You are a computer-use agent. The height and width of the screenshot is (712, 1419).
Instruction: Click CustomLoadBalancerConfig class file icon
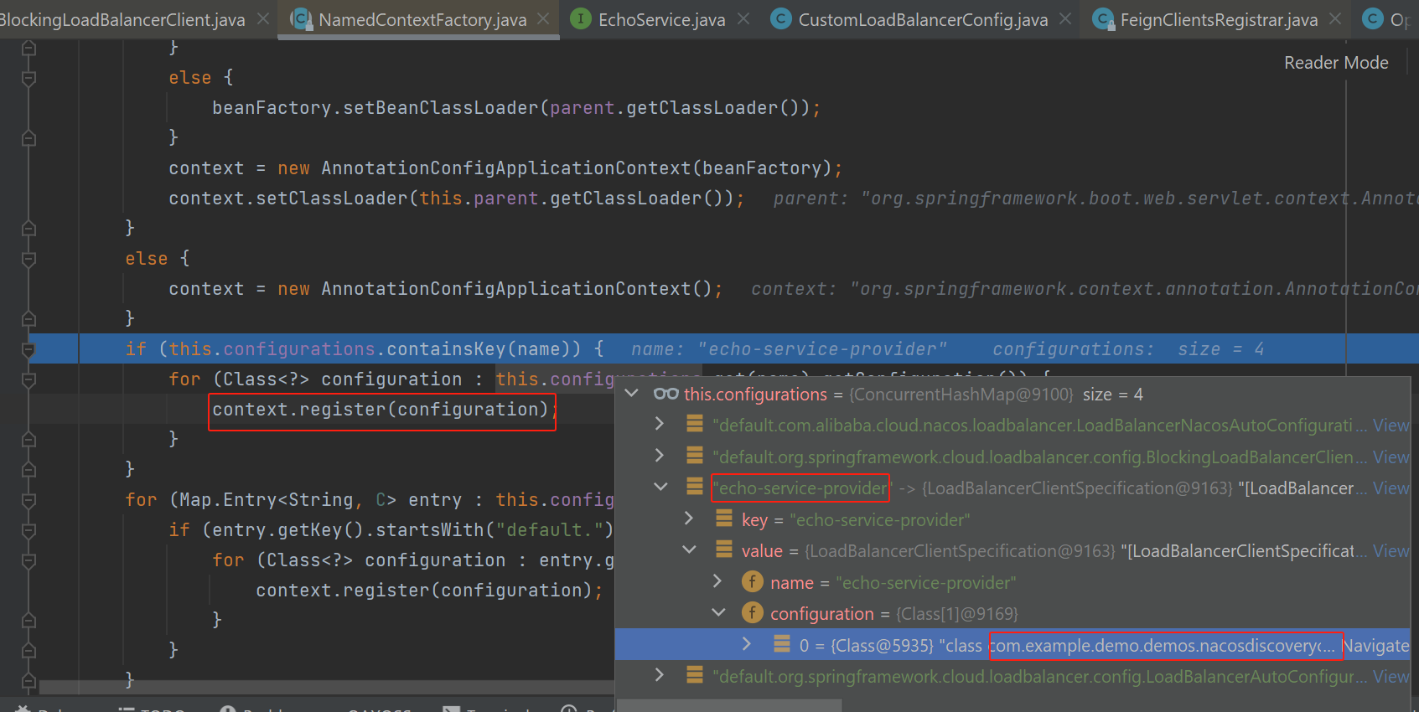pos(780,18)
